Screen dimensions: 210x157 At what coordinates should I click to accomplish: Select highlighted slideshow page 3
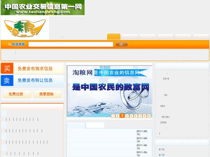coord(122,116)
